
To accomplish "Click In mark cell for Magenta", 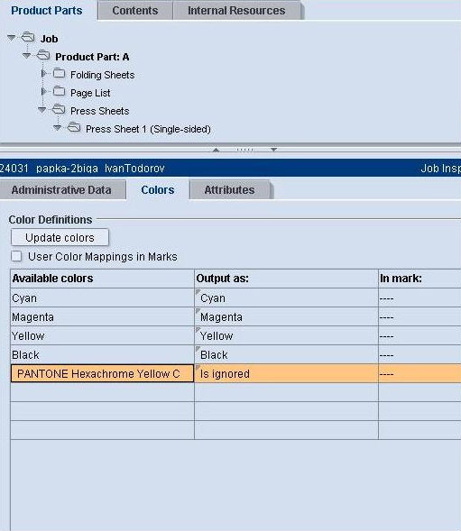I will pyautogui.click(x=420, y=317).
